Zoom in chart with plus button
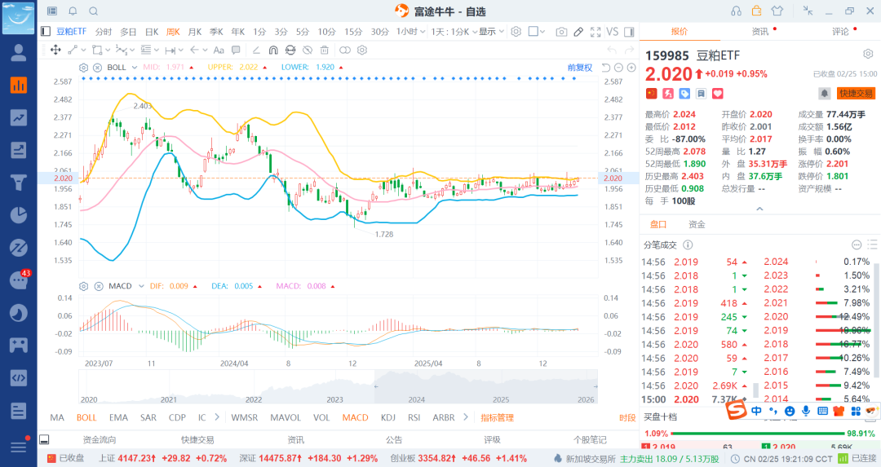Screen dimensions: 881x467 point(631,68)
